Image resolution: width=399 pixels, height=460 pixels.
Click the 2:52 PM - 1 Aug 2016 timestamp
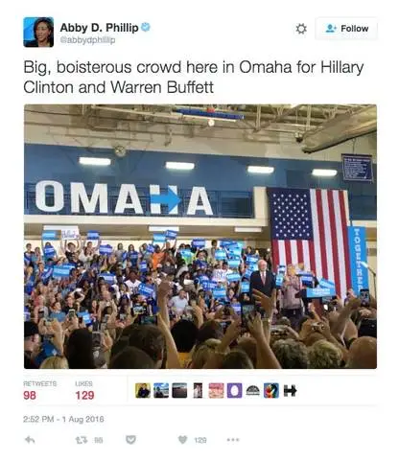tap(63, 419)
